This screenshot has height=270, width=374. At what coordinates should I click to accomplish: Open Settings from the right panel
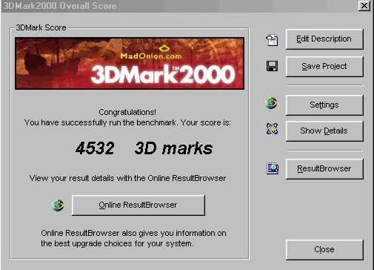click(324, 105)
